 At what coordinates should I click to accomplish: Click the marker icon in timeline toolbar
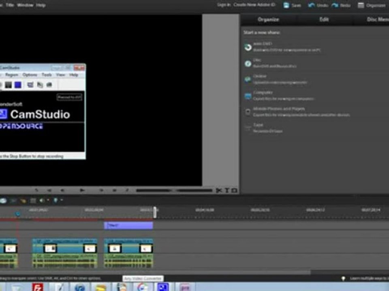tap(56, 200)
